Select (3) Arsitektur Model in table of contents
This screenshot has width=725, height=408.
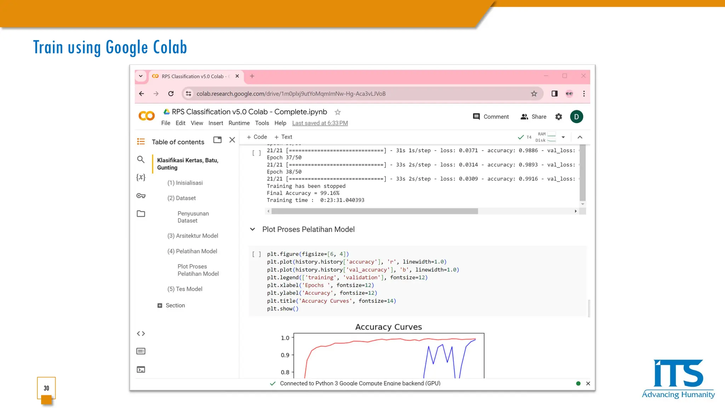(193, 236)
